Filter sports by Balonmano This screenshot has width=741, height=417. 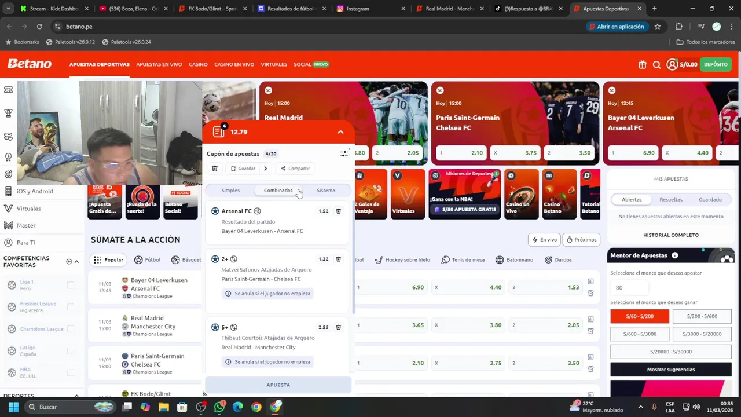click(x=514, y=260)
